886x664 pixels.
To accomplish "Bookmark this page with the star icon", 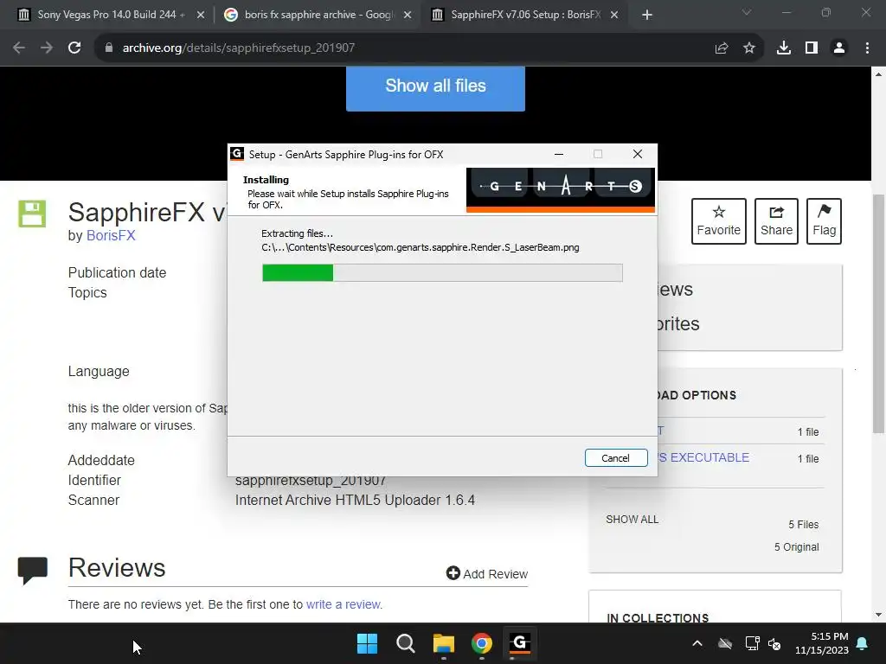I will [749, 48].
